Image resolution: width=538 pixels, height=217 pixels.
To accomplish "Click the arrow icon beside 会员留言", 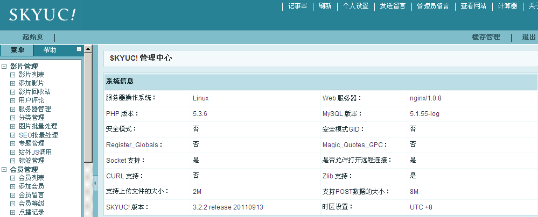I will (x=13, y=196).
